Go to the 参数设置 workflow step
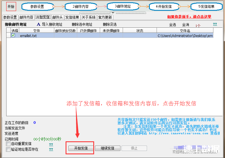 (x=37, y=7)
